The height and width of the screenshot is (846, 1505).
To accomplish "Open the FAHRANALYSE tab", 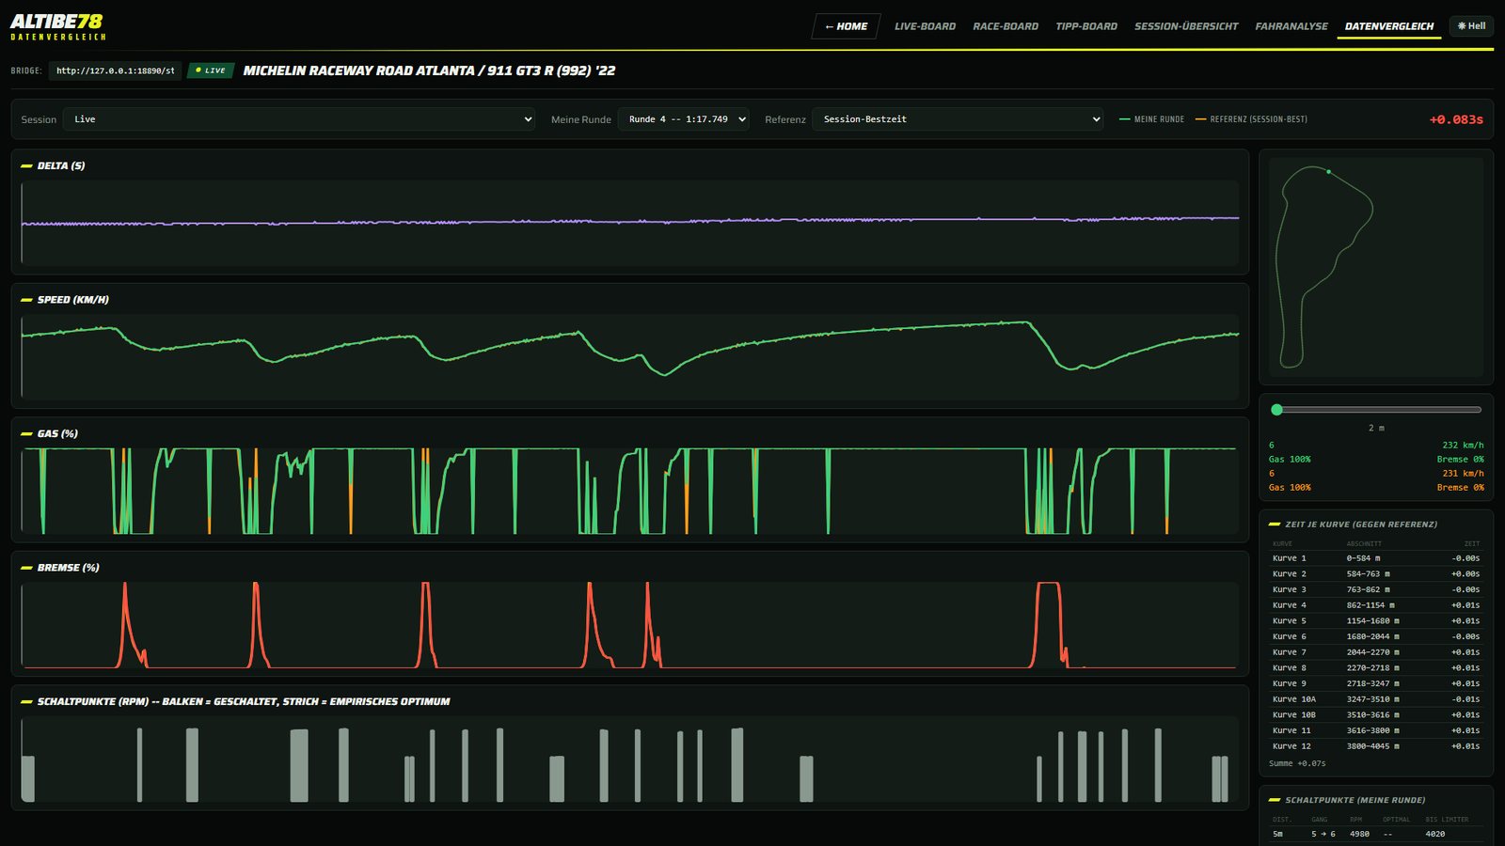I will click(1291, 26).
